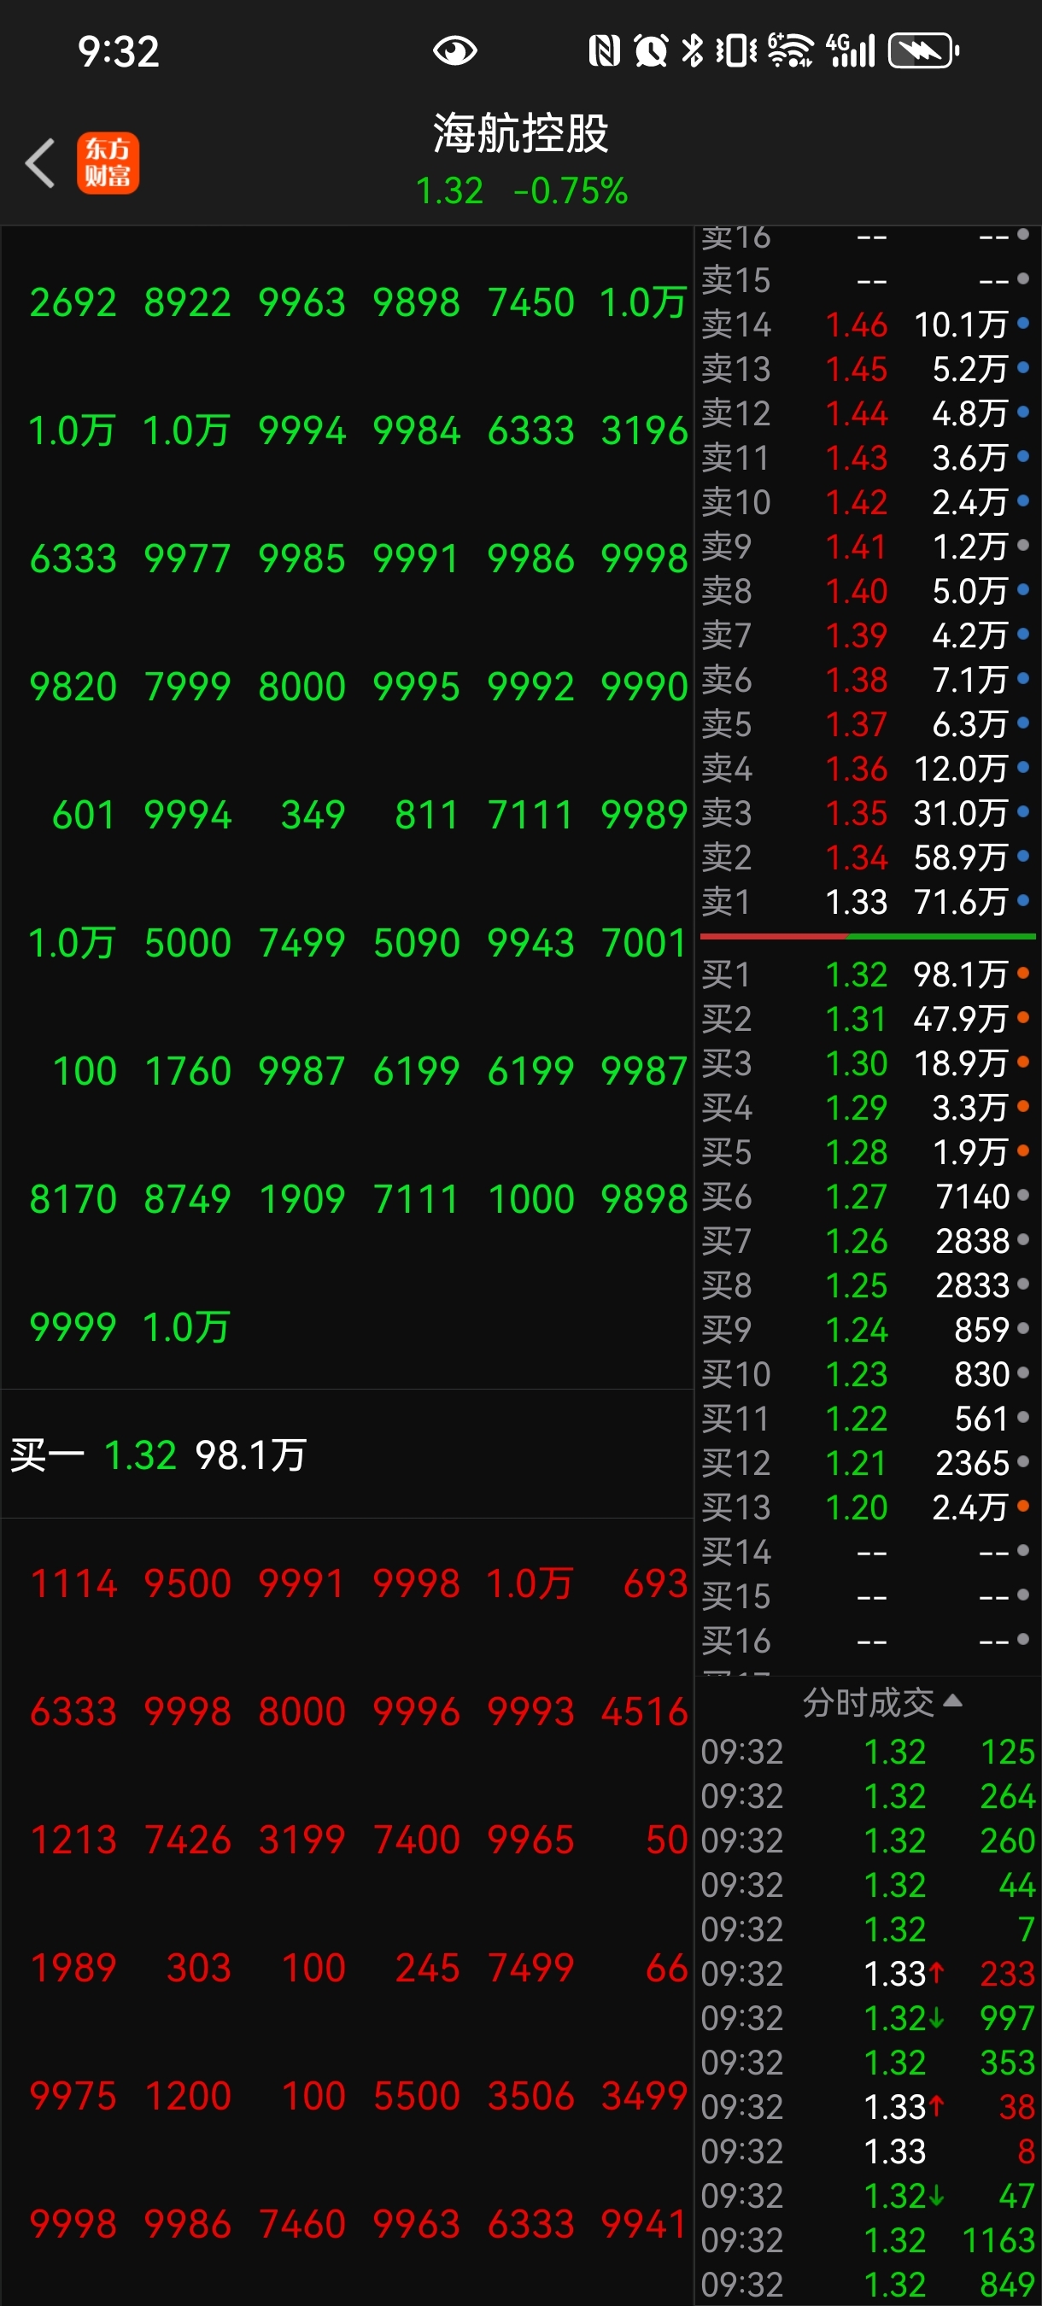1042x2306 pixels.
Task: Select the 买2 row at 1.31
Action: click(868, 1019)
